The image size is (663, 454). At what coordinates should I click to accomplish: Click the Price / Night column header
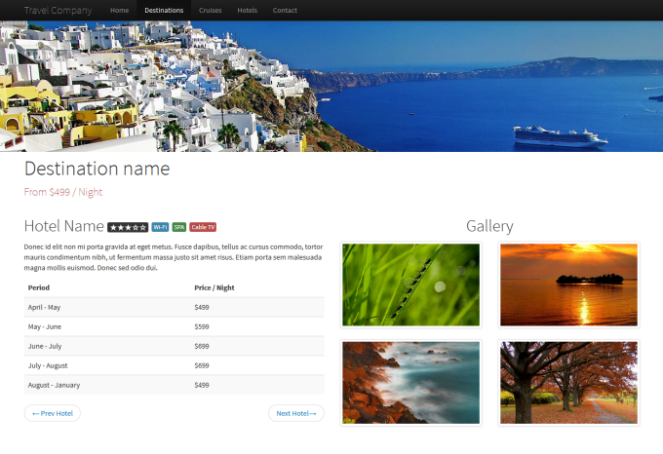[x=214, y=287]
